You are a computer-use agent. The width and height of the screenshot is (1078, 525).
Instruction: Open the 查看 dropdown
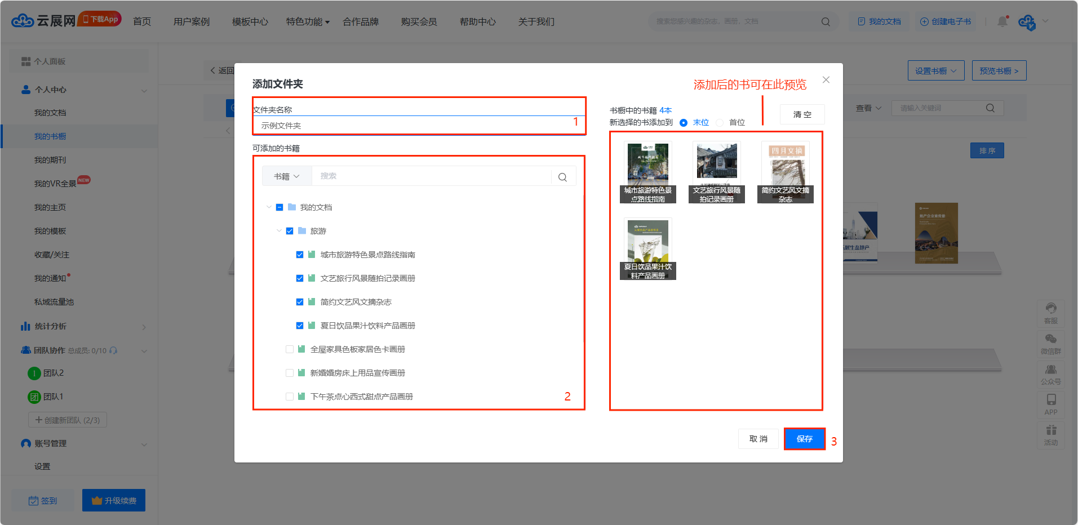[869, 108]
